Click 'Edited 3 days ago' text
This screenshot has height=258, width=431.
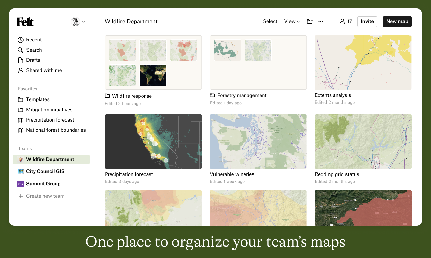pos(122,182)
